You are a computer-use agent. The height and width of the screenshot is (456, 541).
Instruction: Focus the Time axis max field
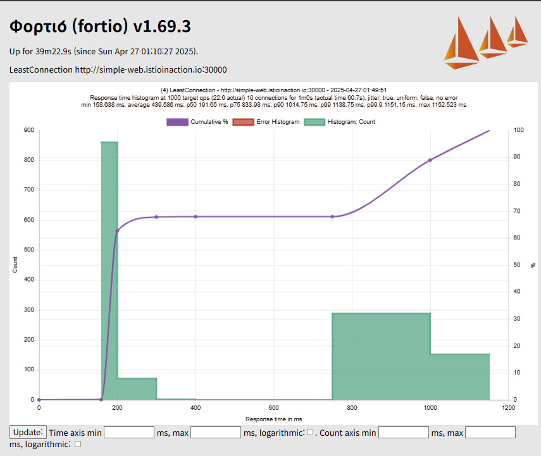coord(216,432)
